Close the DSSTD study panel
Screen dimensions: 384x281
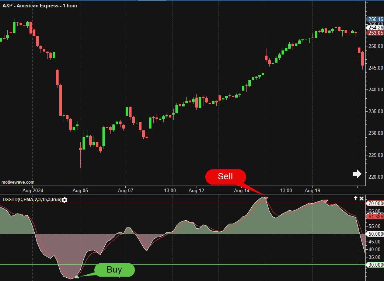click(x=362, y=199)
